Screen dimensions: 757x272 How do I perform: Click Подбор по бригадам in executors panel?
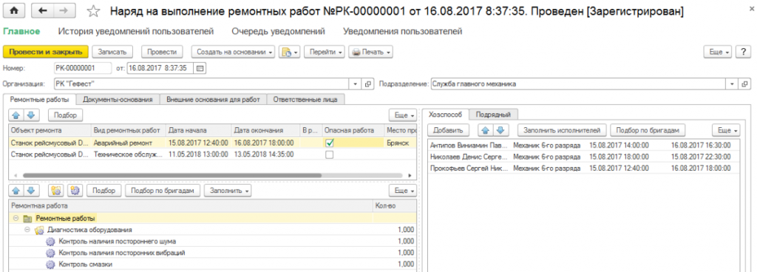tap(648, 130)
